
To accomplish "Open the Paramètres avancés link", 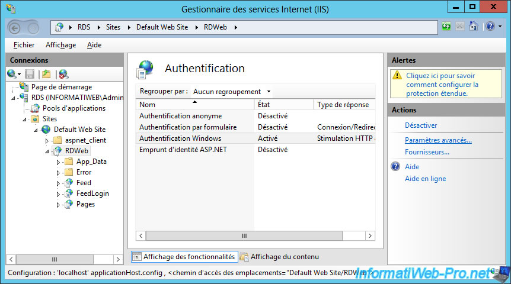I will (438, 140).
